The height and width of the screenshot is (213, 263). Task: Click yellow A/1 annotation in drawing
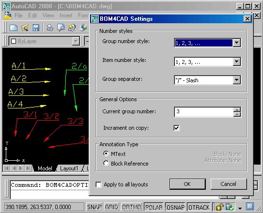pos(18,65)
